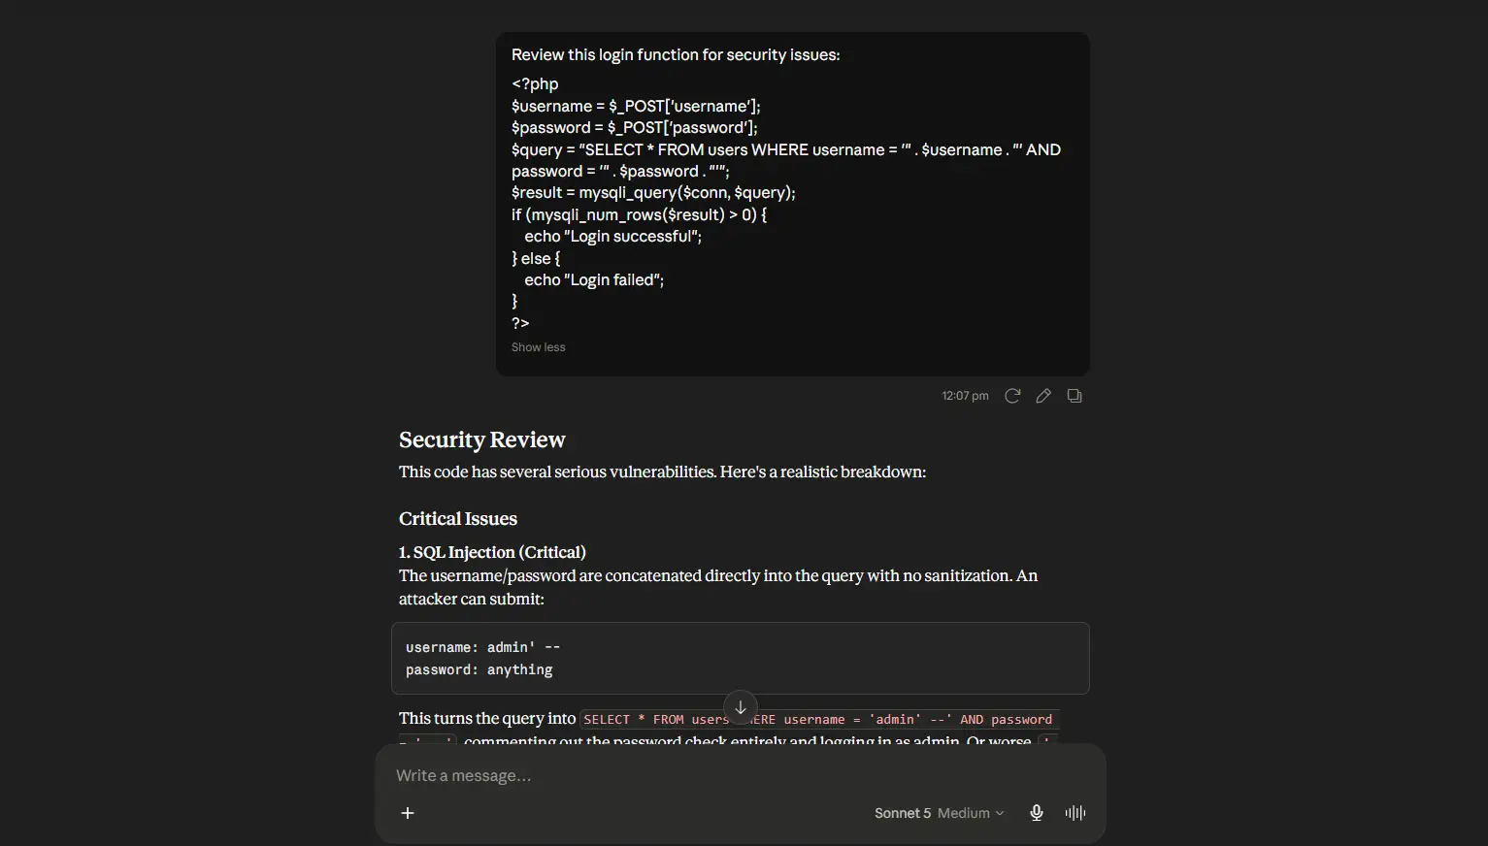Viewport: 1488px width, 846px height.
Task: Start voice mode with waveform icon
Action: (1075, 813)
